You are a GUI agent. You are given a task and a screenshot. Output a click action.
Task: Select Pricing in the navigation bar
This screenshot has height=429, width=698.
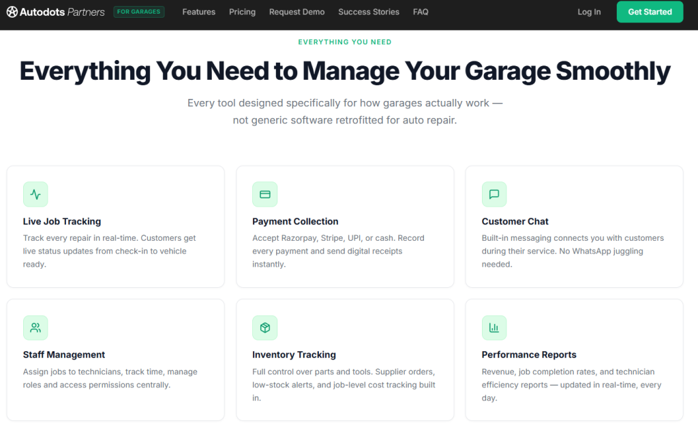[x=242, y=12]
